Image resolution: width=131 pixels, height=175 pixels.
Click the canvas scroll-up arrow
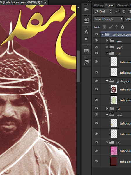coord(78,8)
